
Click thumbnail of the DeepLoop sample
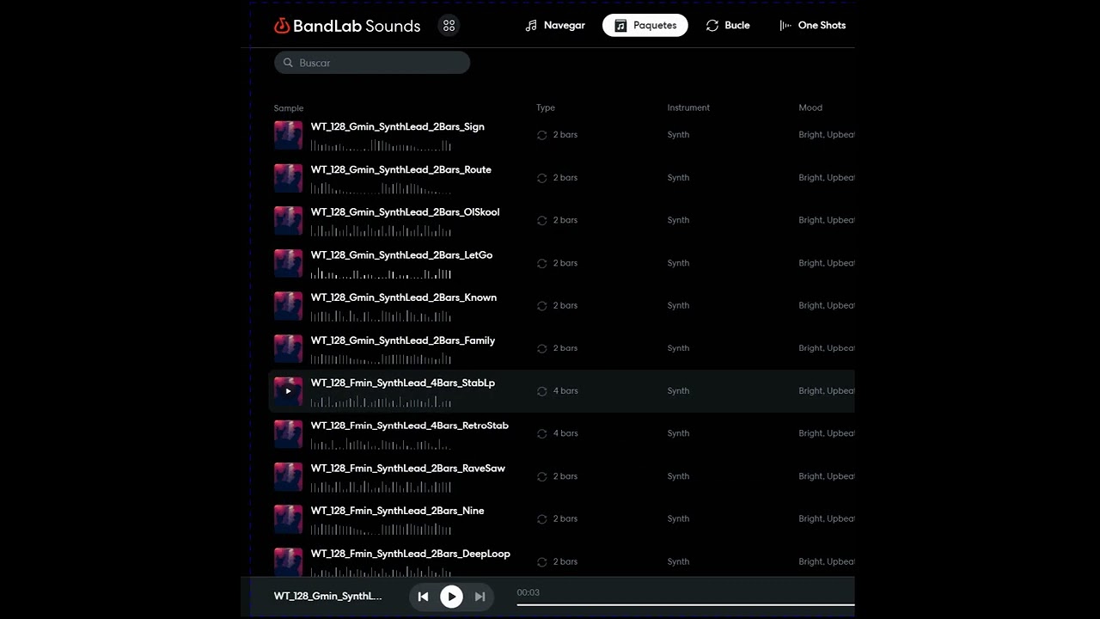click(288, 561)
